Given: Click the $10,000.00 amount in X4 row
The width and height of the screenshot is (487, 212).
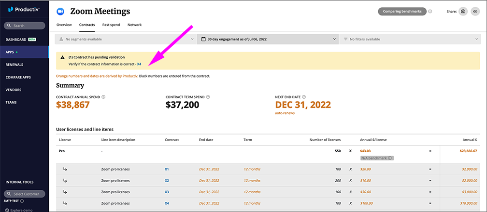Looking at the screenshot, I should click(x=468, y=203).
